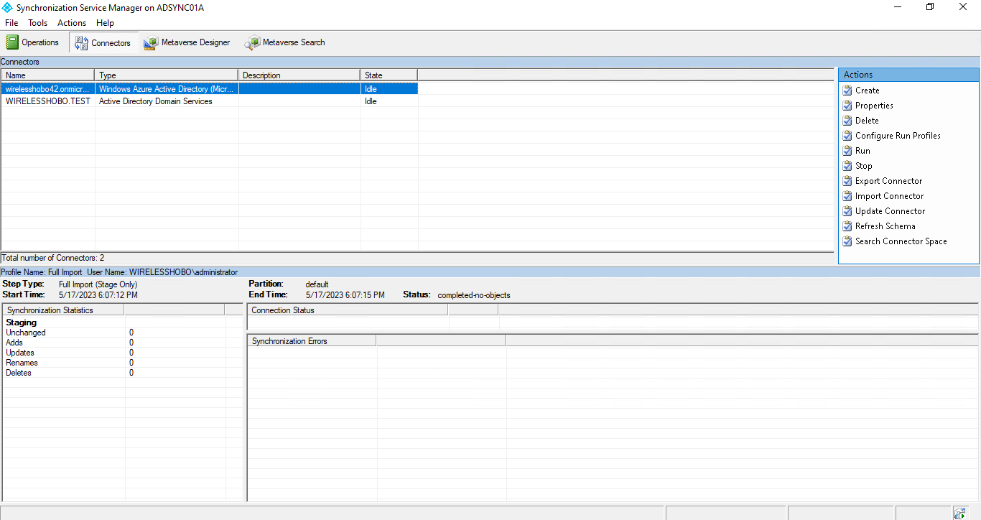
Task: Click the Create action icon
Action: 847,90
